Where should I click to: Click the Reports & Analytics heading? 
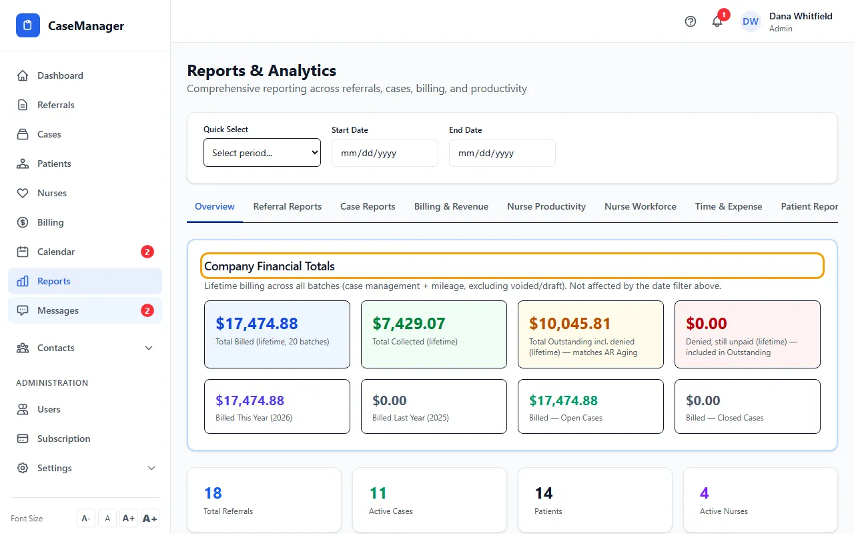(262, 71)
